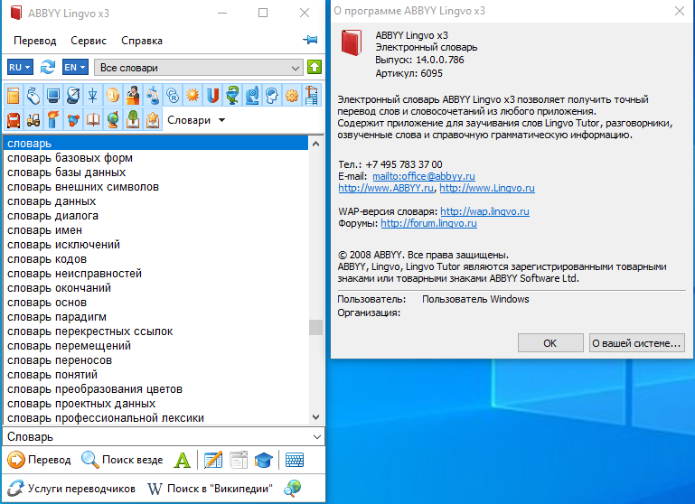Click the globe with magnifier web search icon
The image size is (695, 504).
point(293,488)
